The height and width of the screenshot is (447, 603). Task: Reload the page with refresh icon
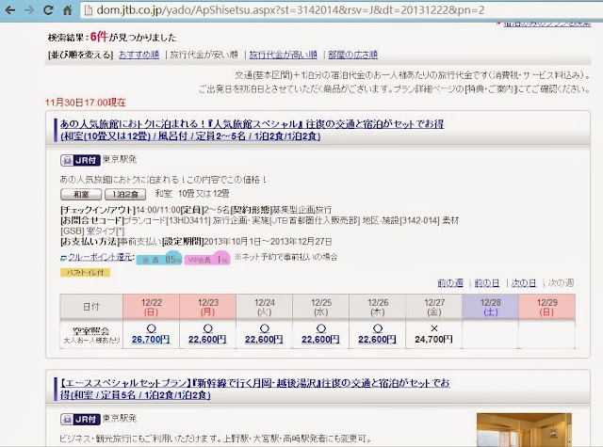pos(48,10)
